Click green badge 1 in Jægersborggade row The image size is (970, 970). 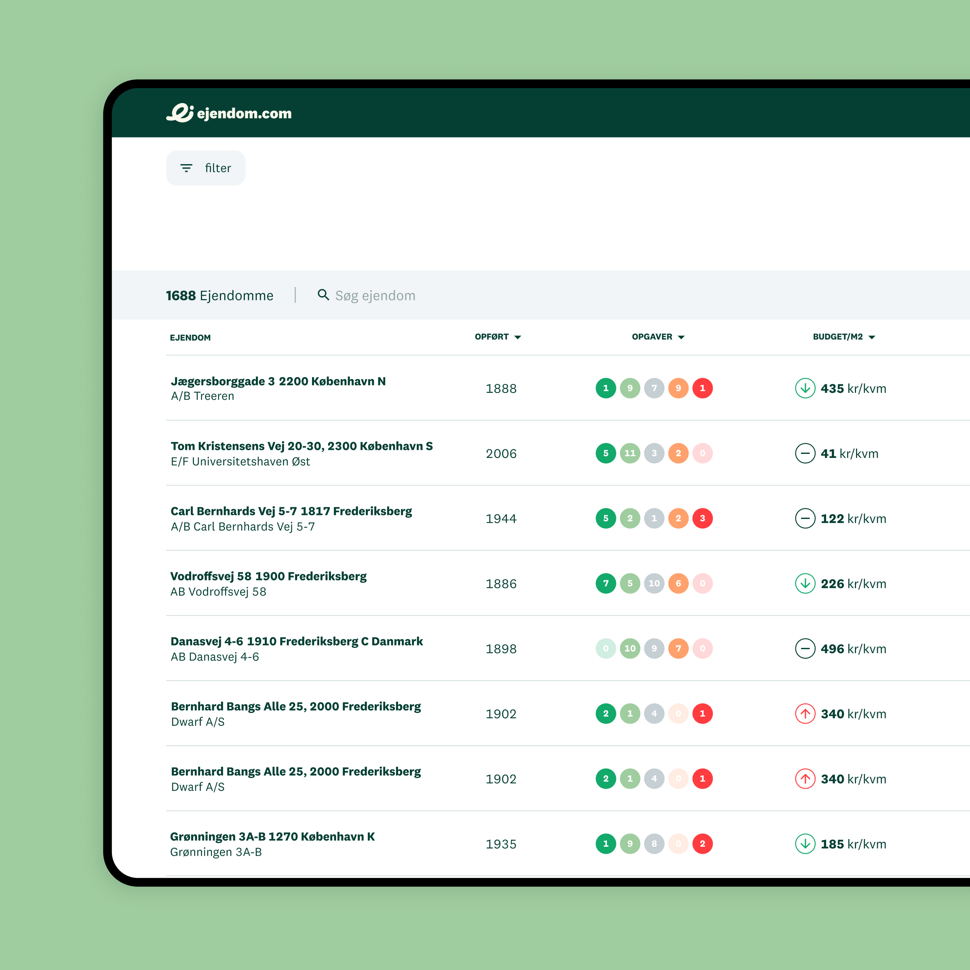pos(606,388)
